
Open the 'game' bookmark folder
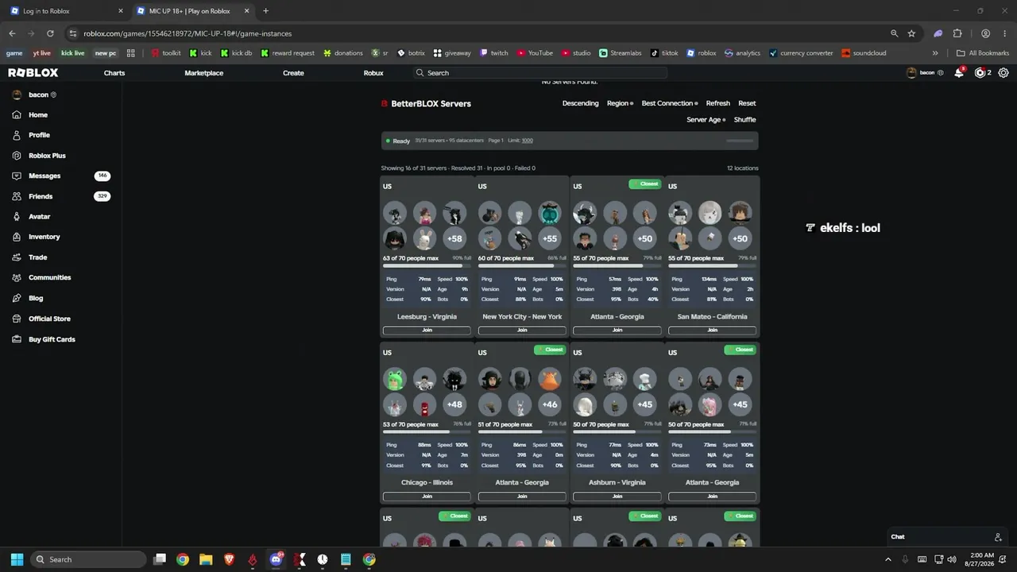coord(14,53)
